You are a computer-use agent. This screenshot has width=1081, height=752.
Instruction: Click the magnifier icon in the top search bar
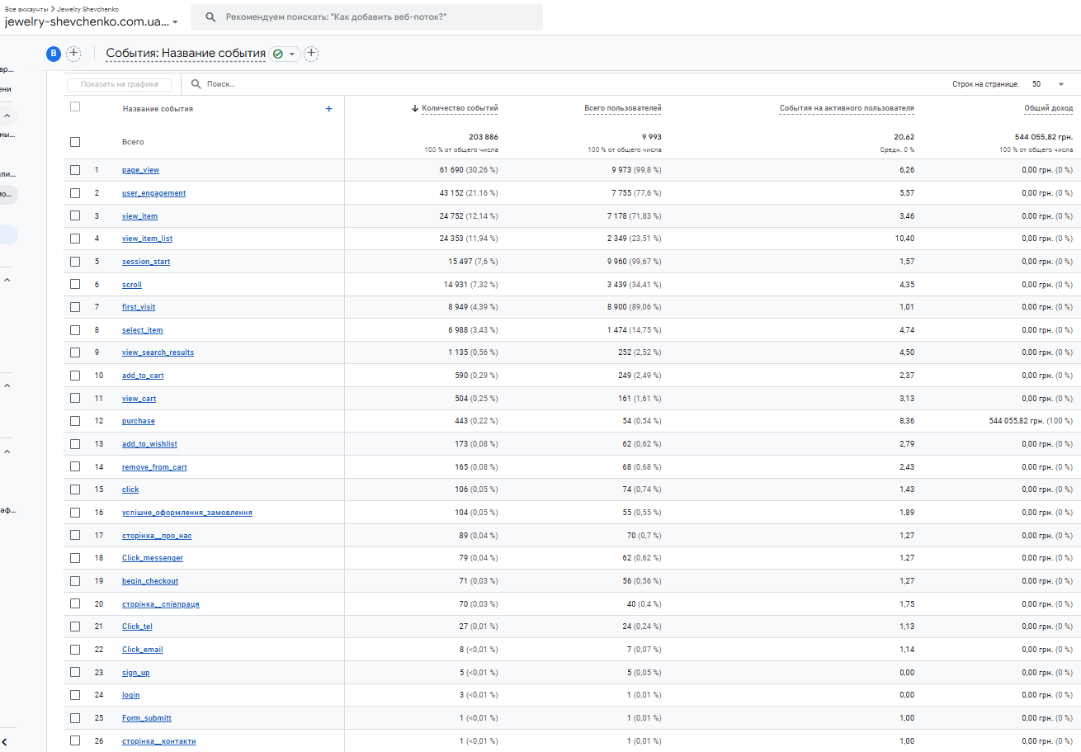(x=211, y=17)
